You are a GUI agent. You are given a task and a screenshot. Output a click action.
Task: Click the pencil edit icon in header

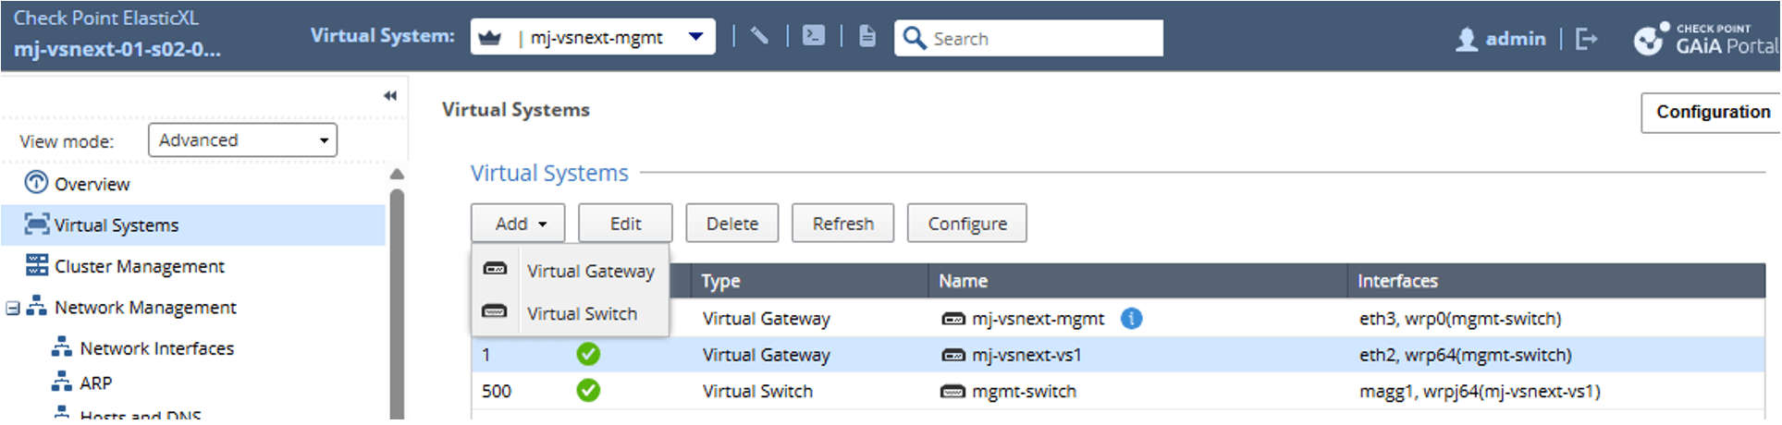(x=759, y=37)
